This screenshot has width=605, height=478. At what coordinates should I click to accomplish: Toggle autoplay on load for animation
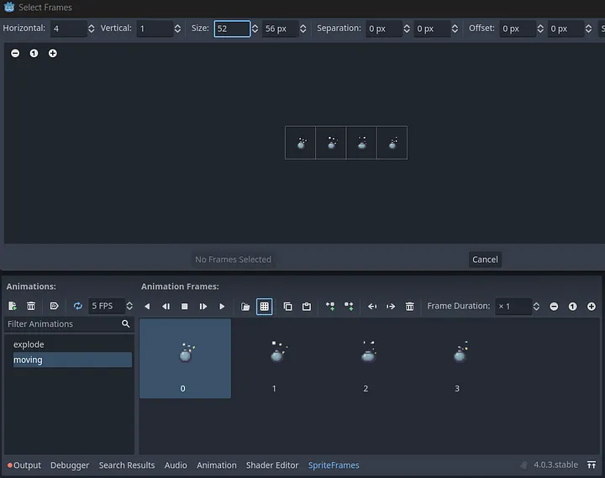coord(55,307)
